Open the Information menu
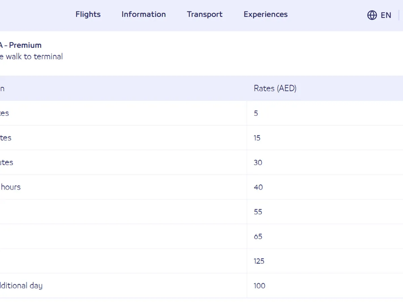 click(143, 14)
